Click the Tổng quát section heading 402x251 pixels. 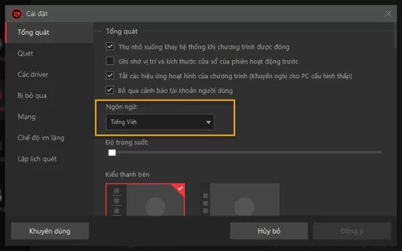(122, 31)
